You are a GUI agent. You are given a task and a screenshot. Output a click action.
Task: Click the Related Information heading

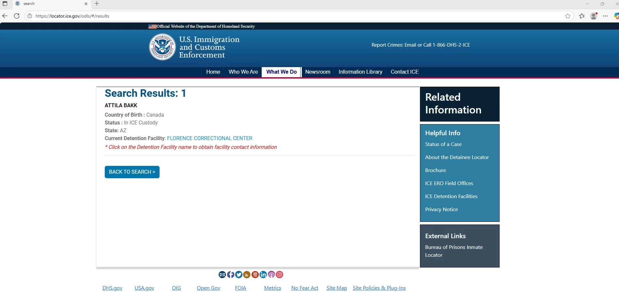point(453,104)
